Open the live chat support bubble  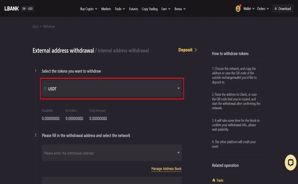[x=290, y=163]
